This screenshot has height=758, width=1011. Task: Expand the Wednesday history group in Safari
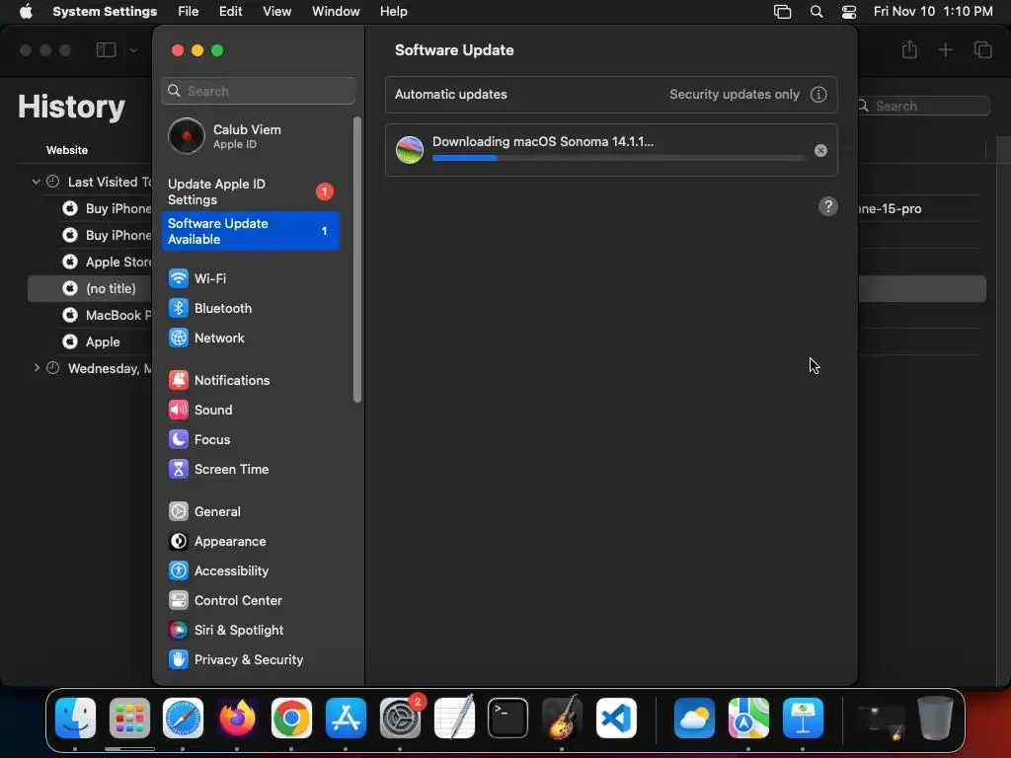[37, 368]
